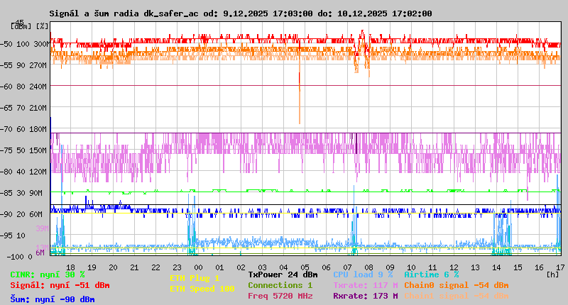Click the 'Connections 1' legend label
This screenshot has height=305, width=568.
[x=280, y=285]
